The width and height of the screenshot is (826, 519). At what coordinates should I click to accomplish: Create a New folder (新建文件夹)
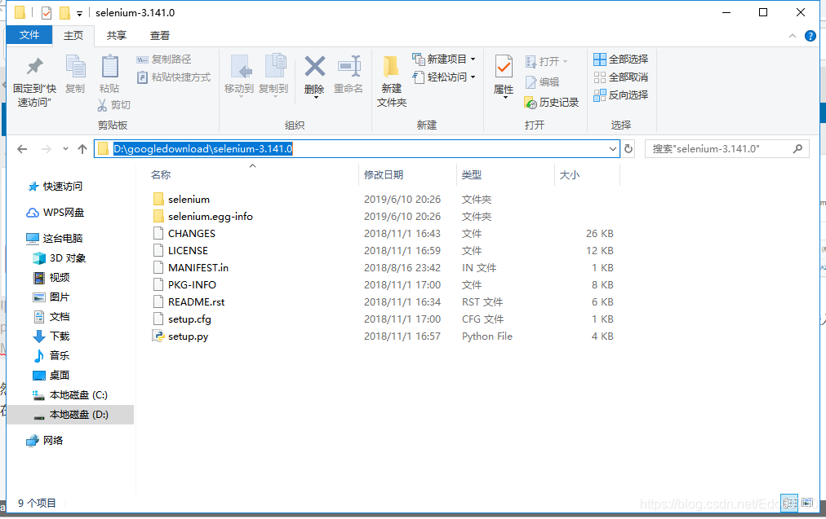coord(392,81)
